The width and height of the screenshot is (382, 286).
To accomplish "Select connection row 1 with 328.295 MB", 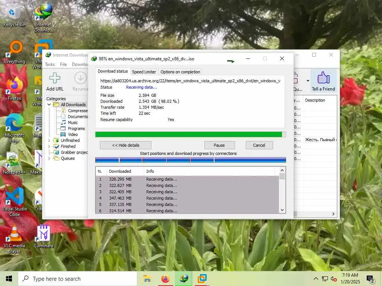I will 187,179.
